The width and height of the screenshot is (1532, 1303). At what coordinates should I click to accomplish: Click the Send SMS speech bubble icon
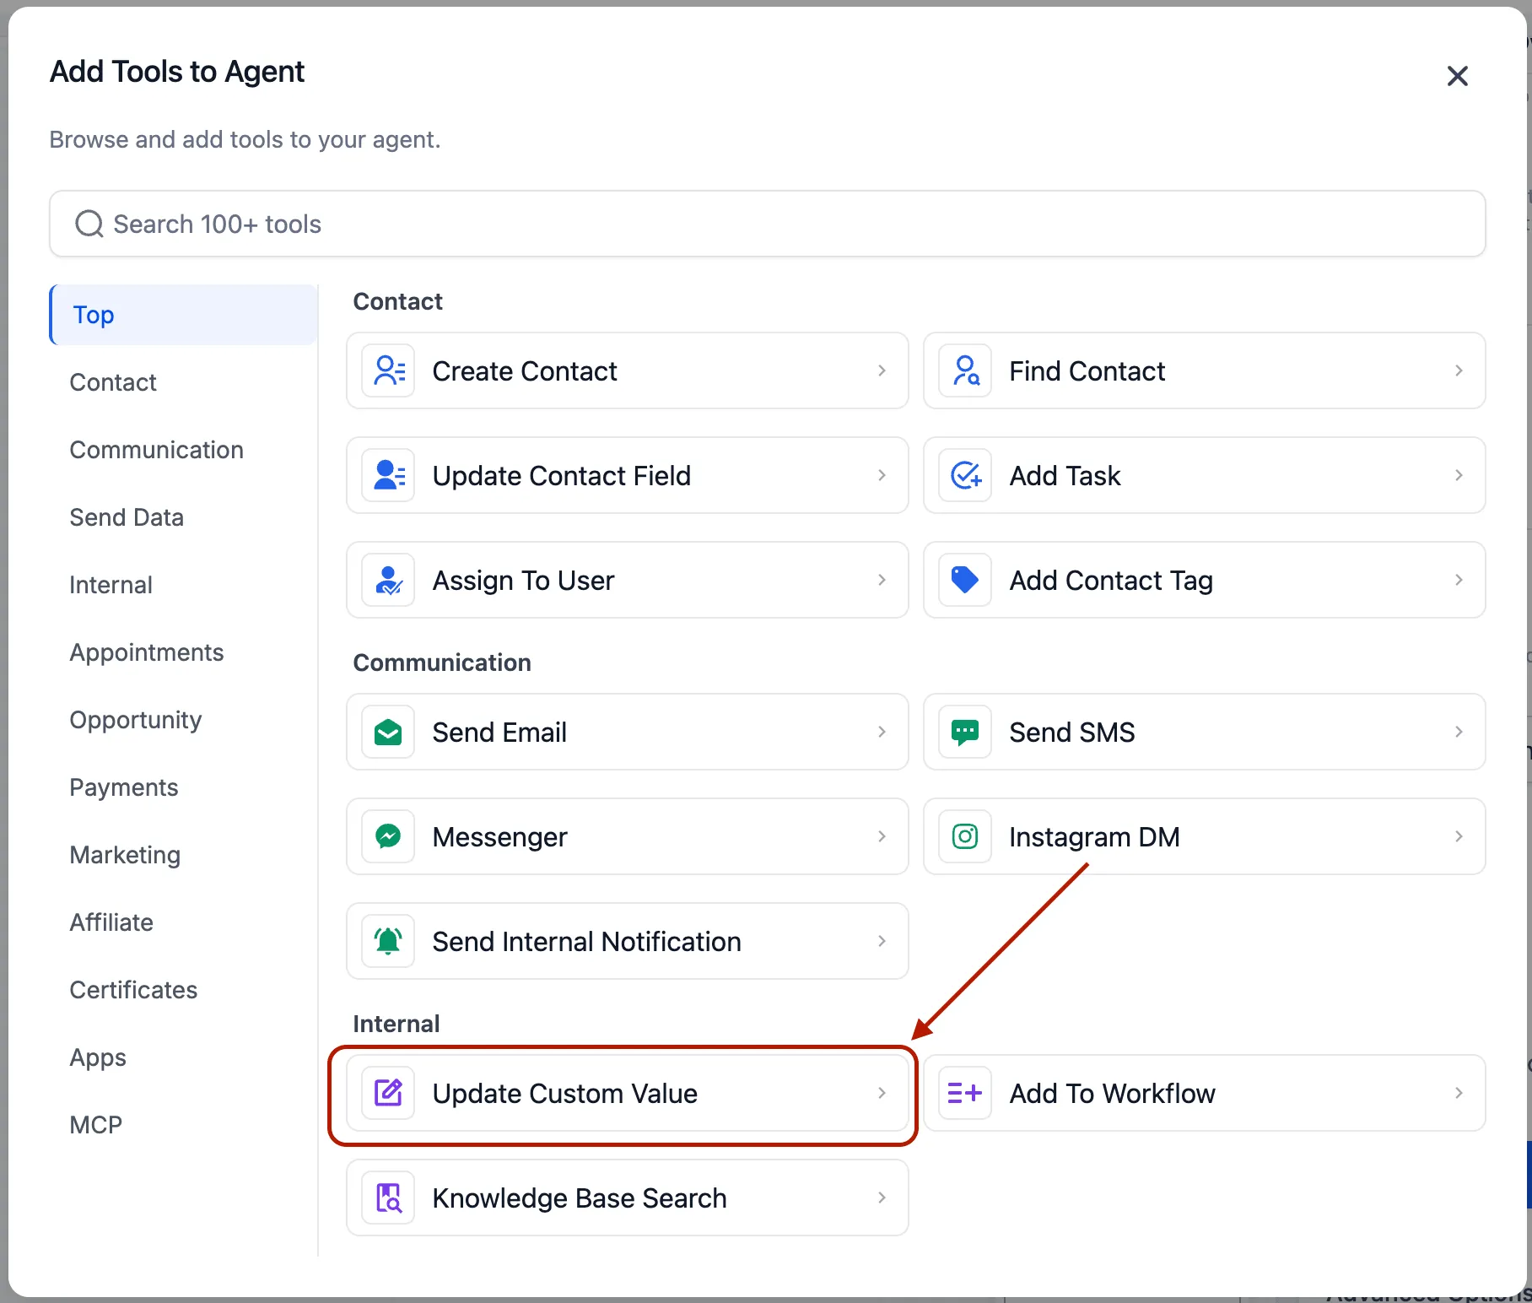(965, 732)
